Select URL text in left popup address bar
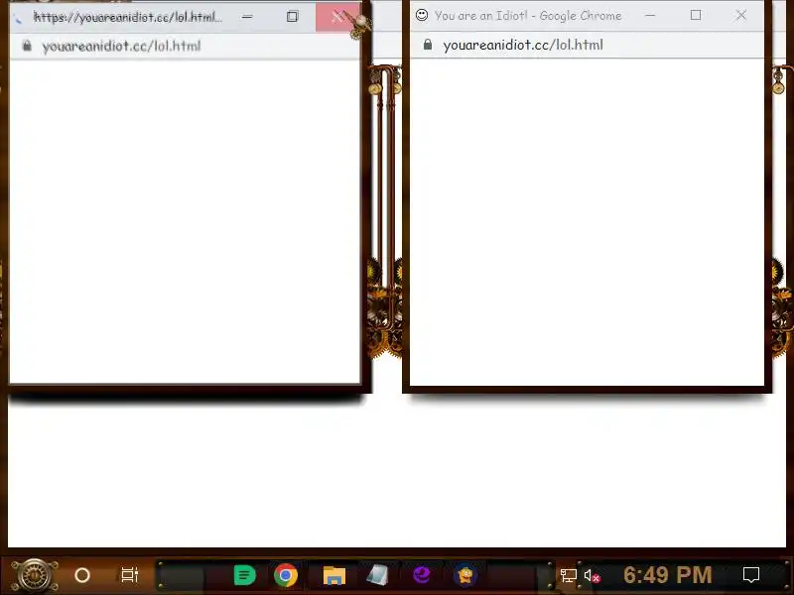Image resolution: width=794 pixels, height=595 pixels. [121, 46]
